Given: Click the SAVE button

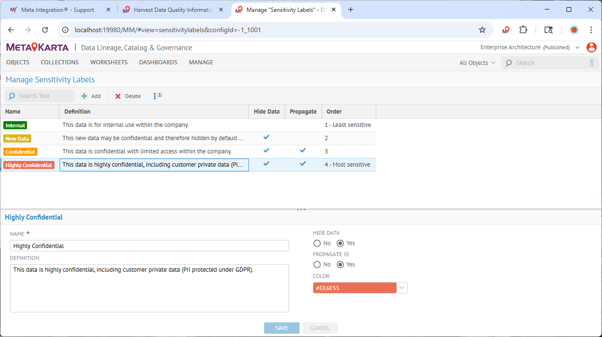Looking at the screenshot, I should click(x=282, y=328).
